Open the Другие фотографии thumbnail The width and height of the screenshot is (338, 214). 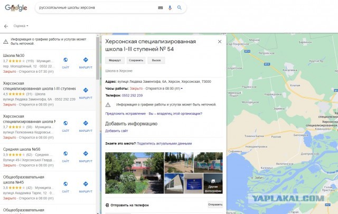click(x=213, y=183)
